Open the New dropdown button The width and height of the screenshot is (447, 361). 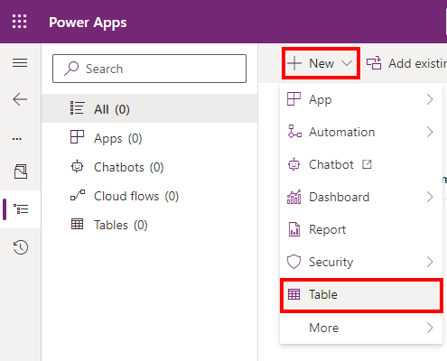[x=321, y=63]
